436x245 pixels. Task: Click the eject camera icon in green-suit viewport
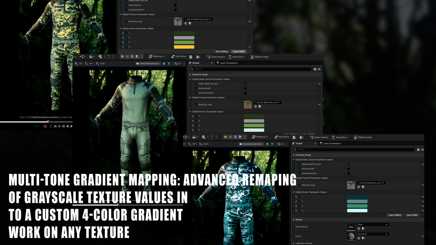(164, 64)
